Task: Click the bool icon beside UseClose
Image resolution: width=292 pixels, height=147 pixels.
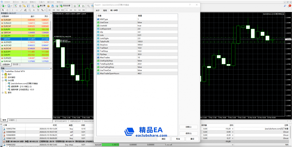Action: coord(98,22)
